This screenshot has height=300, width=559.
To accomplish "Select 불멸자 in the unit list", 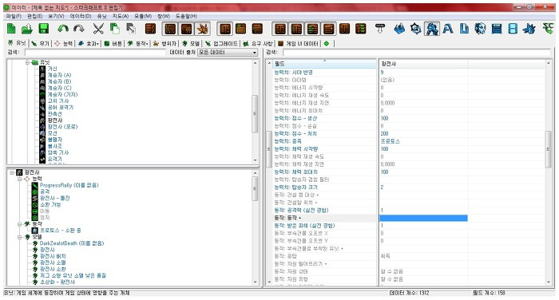I will pyautogui.click(x=54, y=140).
